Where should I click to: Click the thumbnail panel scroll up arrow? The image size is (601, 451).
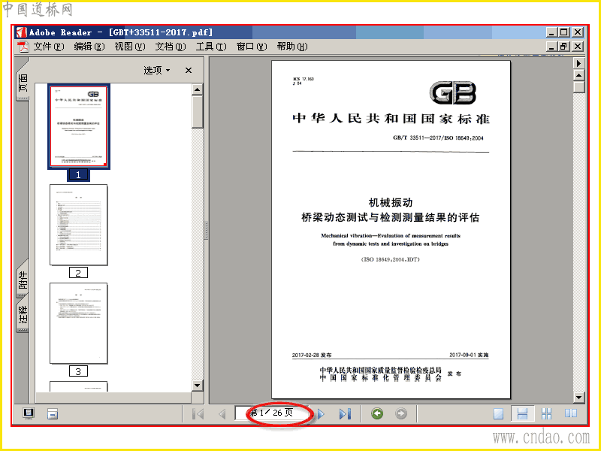pyautogui.click(x=197, y=89)
